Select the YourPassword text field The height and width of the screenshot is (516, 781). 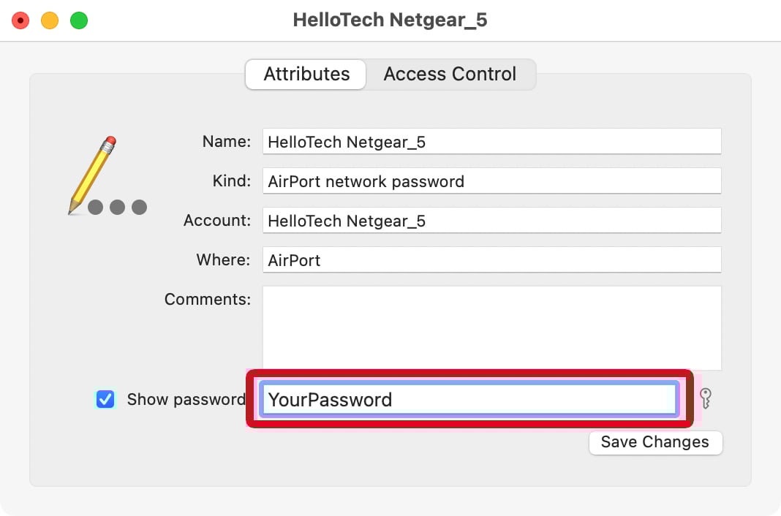pos(468,399)
